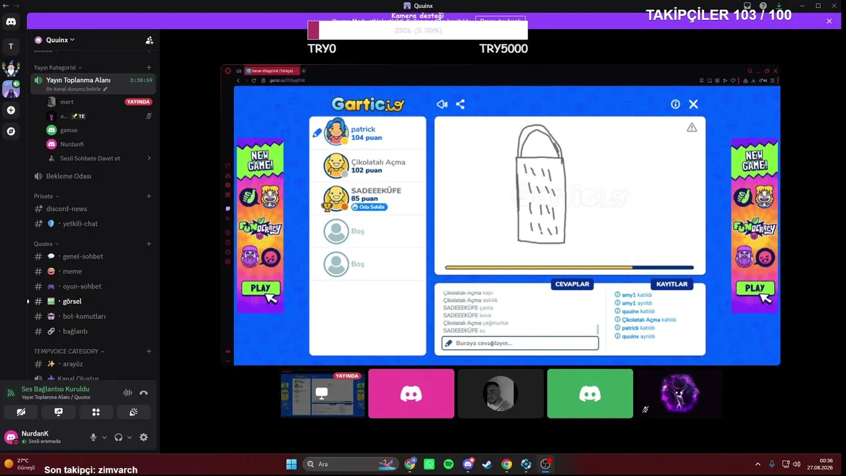This screenshot has width=846, height=476.
Task: Open microphone input options arrow
Action: point(104,437)
